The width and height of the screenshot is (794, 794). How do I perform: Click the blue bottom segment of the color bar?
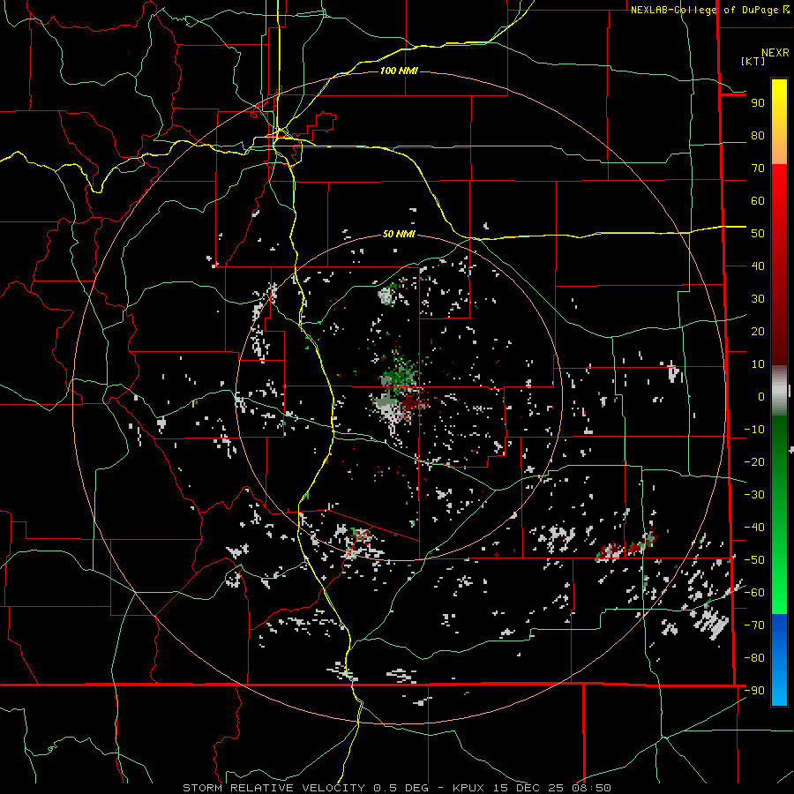[x=779, y=660]
